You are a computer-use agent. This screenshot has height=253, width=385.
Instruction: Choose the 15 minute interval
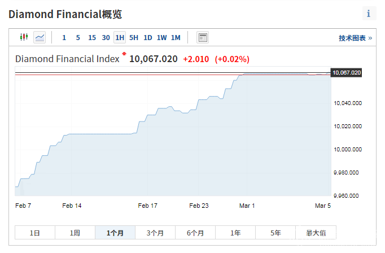pos(92,38)
